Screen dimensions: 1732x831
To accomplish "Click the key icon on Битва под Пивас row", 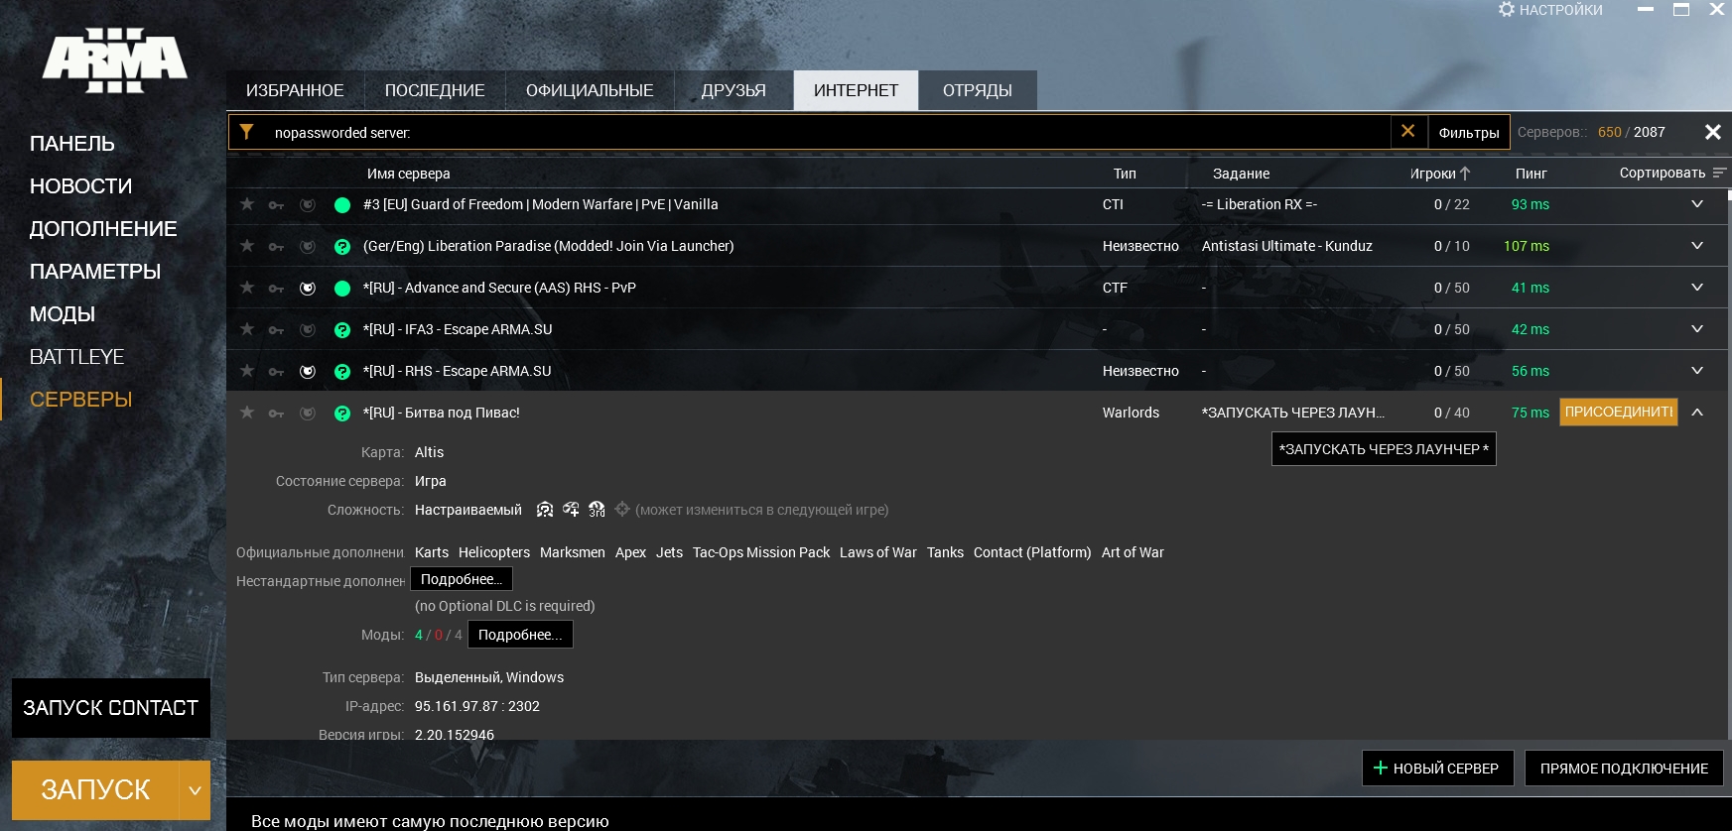I will point(276,414).
